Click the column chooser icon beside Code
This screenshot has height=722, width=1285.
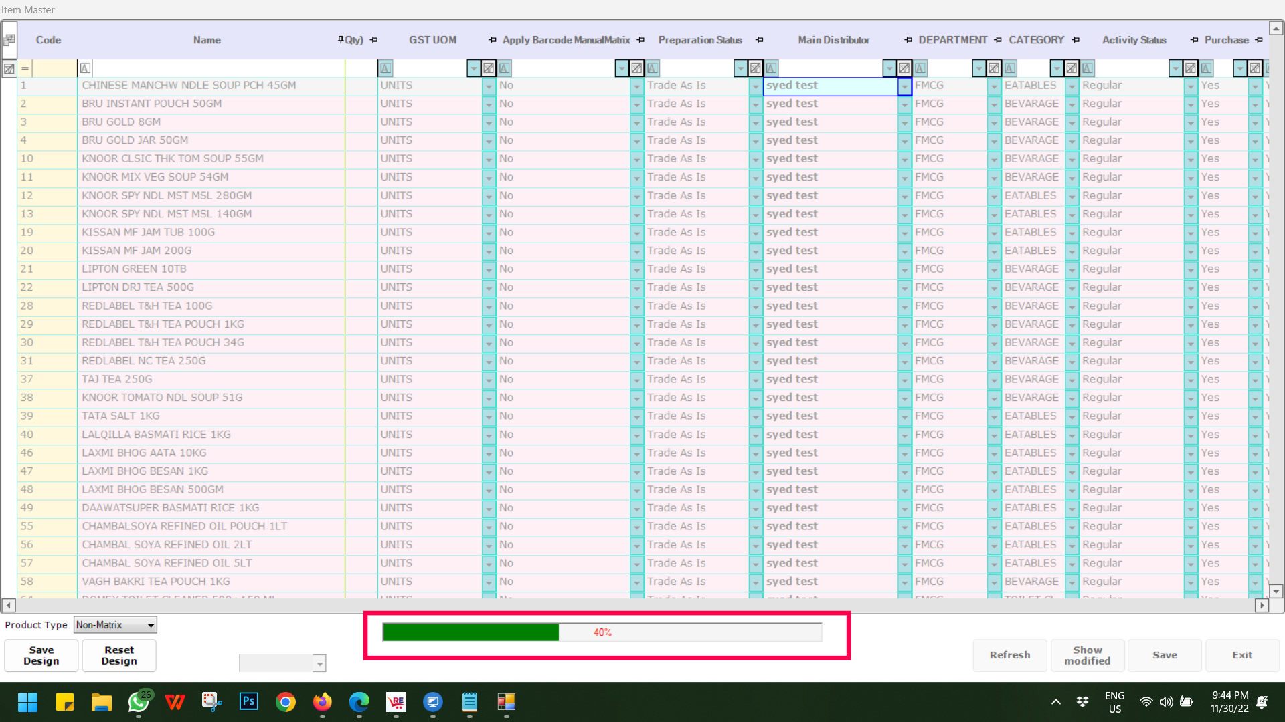click(x=9, y=40)
